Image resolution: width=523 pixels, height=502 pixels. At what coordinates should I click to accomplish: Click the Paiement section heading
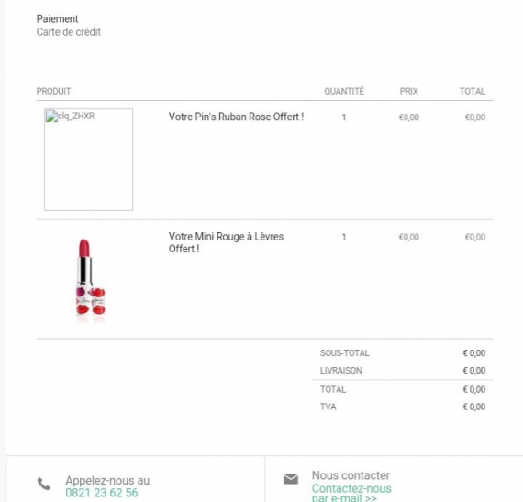coord(58,18)
